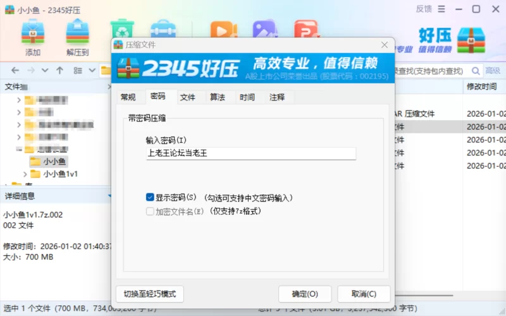Click the list view mode icon
The image size is (506, 316).
point(77,70)
